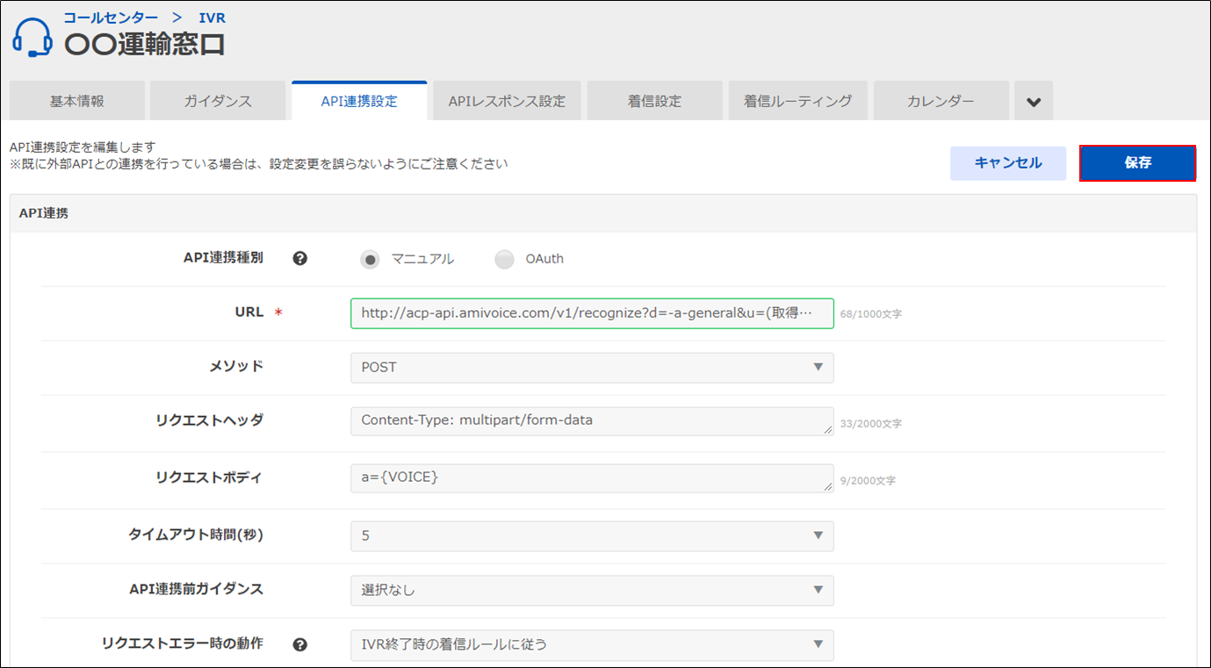Open the リクエストエラー時の動作 dropdown
The height and width of the screenshot is (668, 1211).
[592, 644]
